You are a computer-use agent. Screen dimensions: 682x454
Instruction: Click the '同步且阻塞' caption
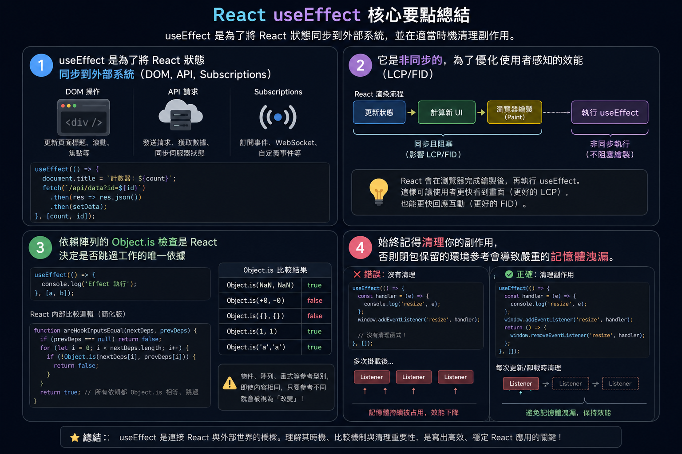pos(433,144)
